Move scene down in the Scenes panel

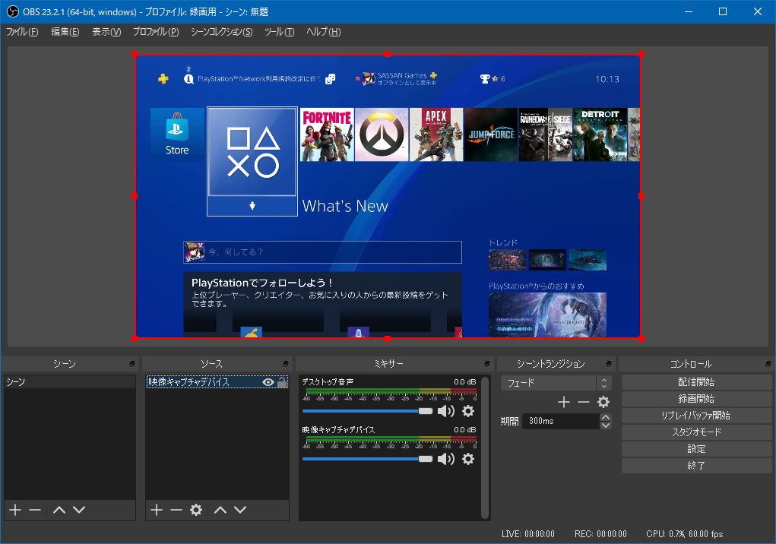(x=79, y=510)
